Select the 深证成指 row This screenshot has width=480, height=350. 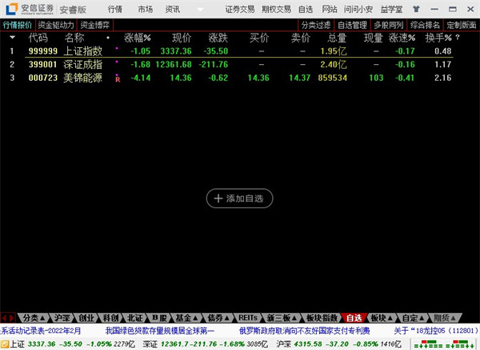tap(231, 64)
